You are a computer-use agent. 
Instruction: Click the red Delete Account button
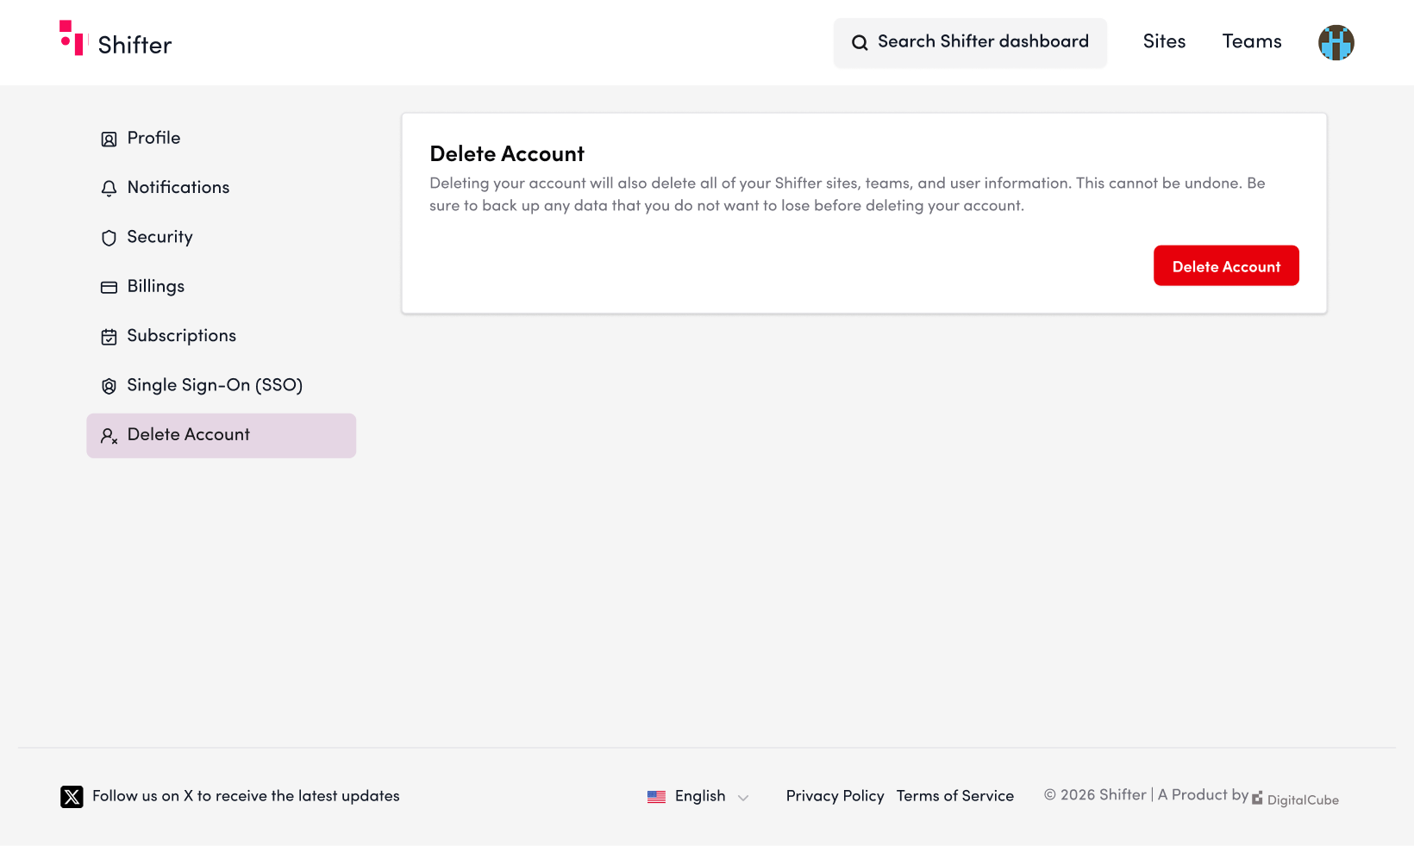(1226, 266)
